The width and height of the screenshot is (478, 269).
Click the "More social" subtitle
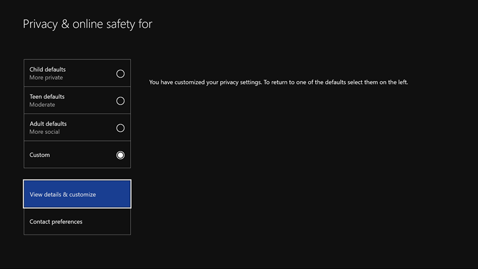[x=44, y=132]
